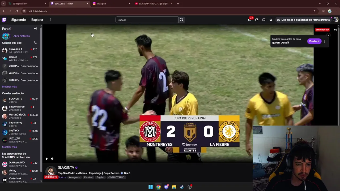
Task: Open Discord from the taskbar
Action: pyautogui.click(x=166, y=187)
